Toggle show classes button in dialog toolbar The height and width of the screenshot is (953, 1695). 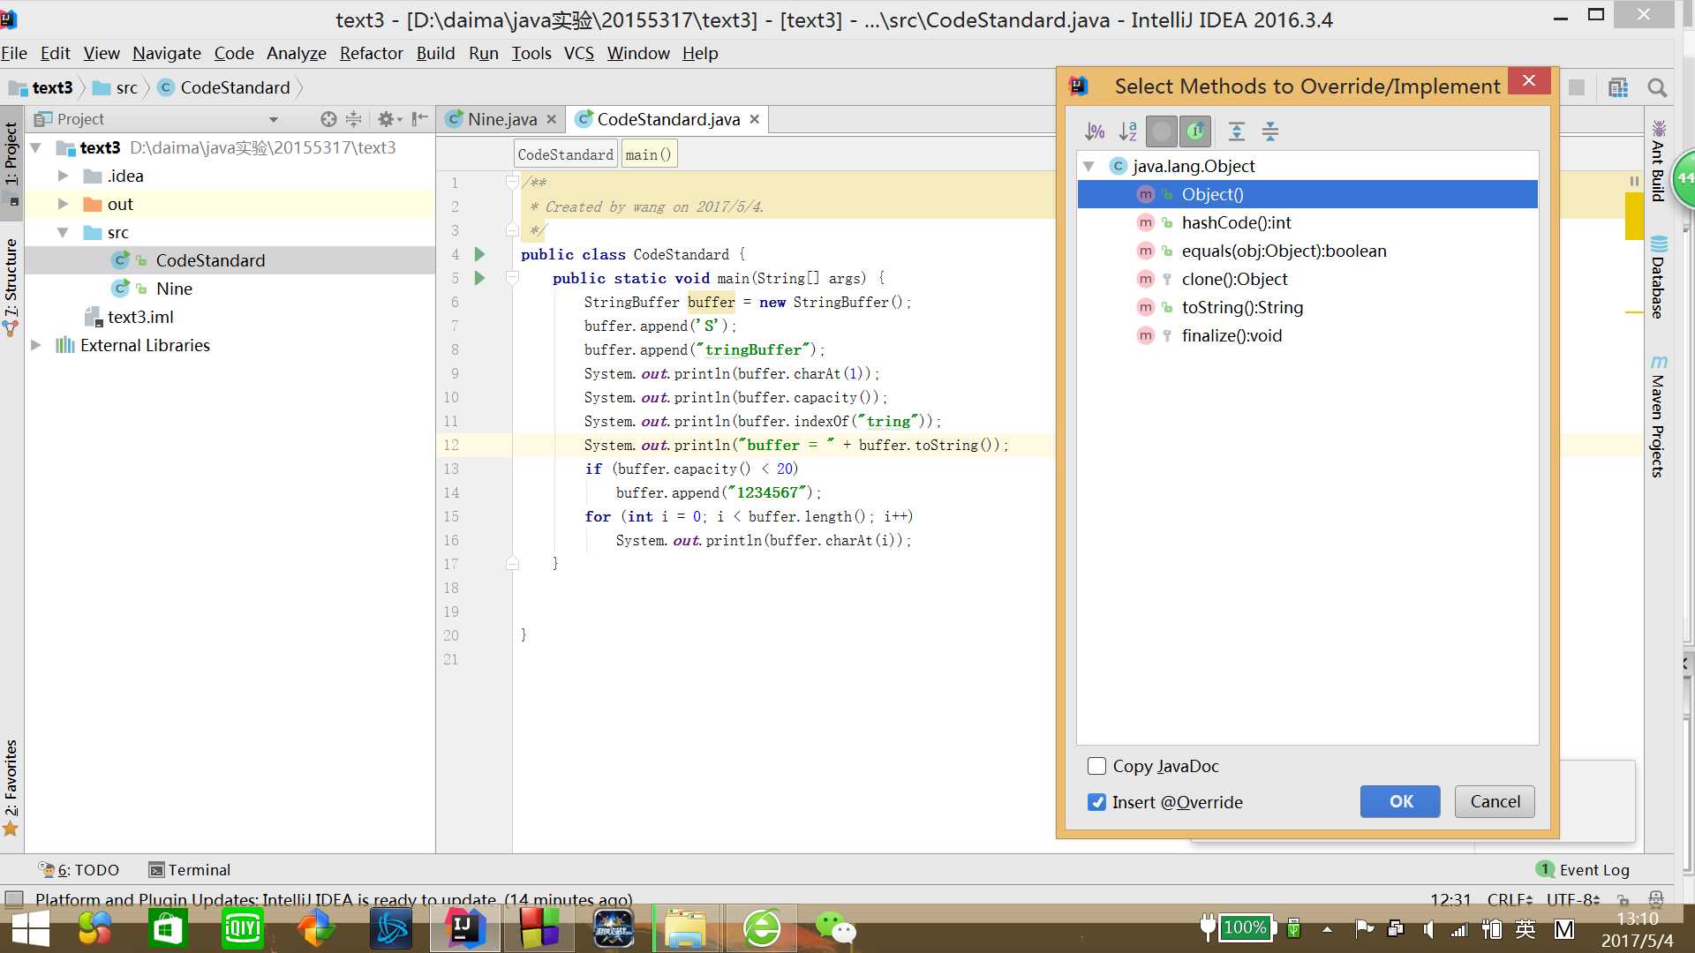tap(1162, 131)
